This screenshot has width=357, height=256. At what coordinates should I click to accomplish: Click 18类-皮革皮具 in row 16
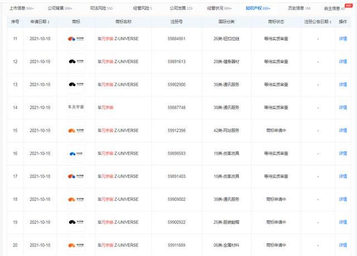tap(226, 153)
